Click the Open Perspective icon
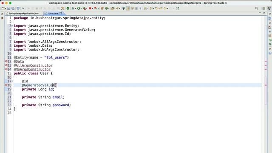Screen dimensions: 272x153 pos(264,8)
